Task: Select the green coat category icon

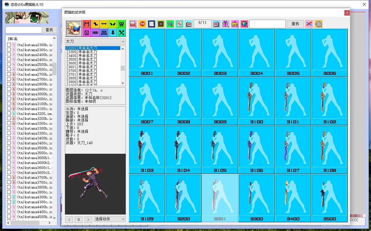Action: coord(121,24)
